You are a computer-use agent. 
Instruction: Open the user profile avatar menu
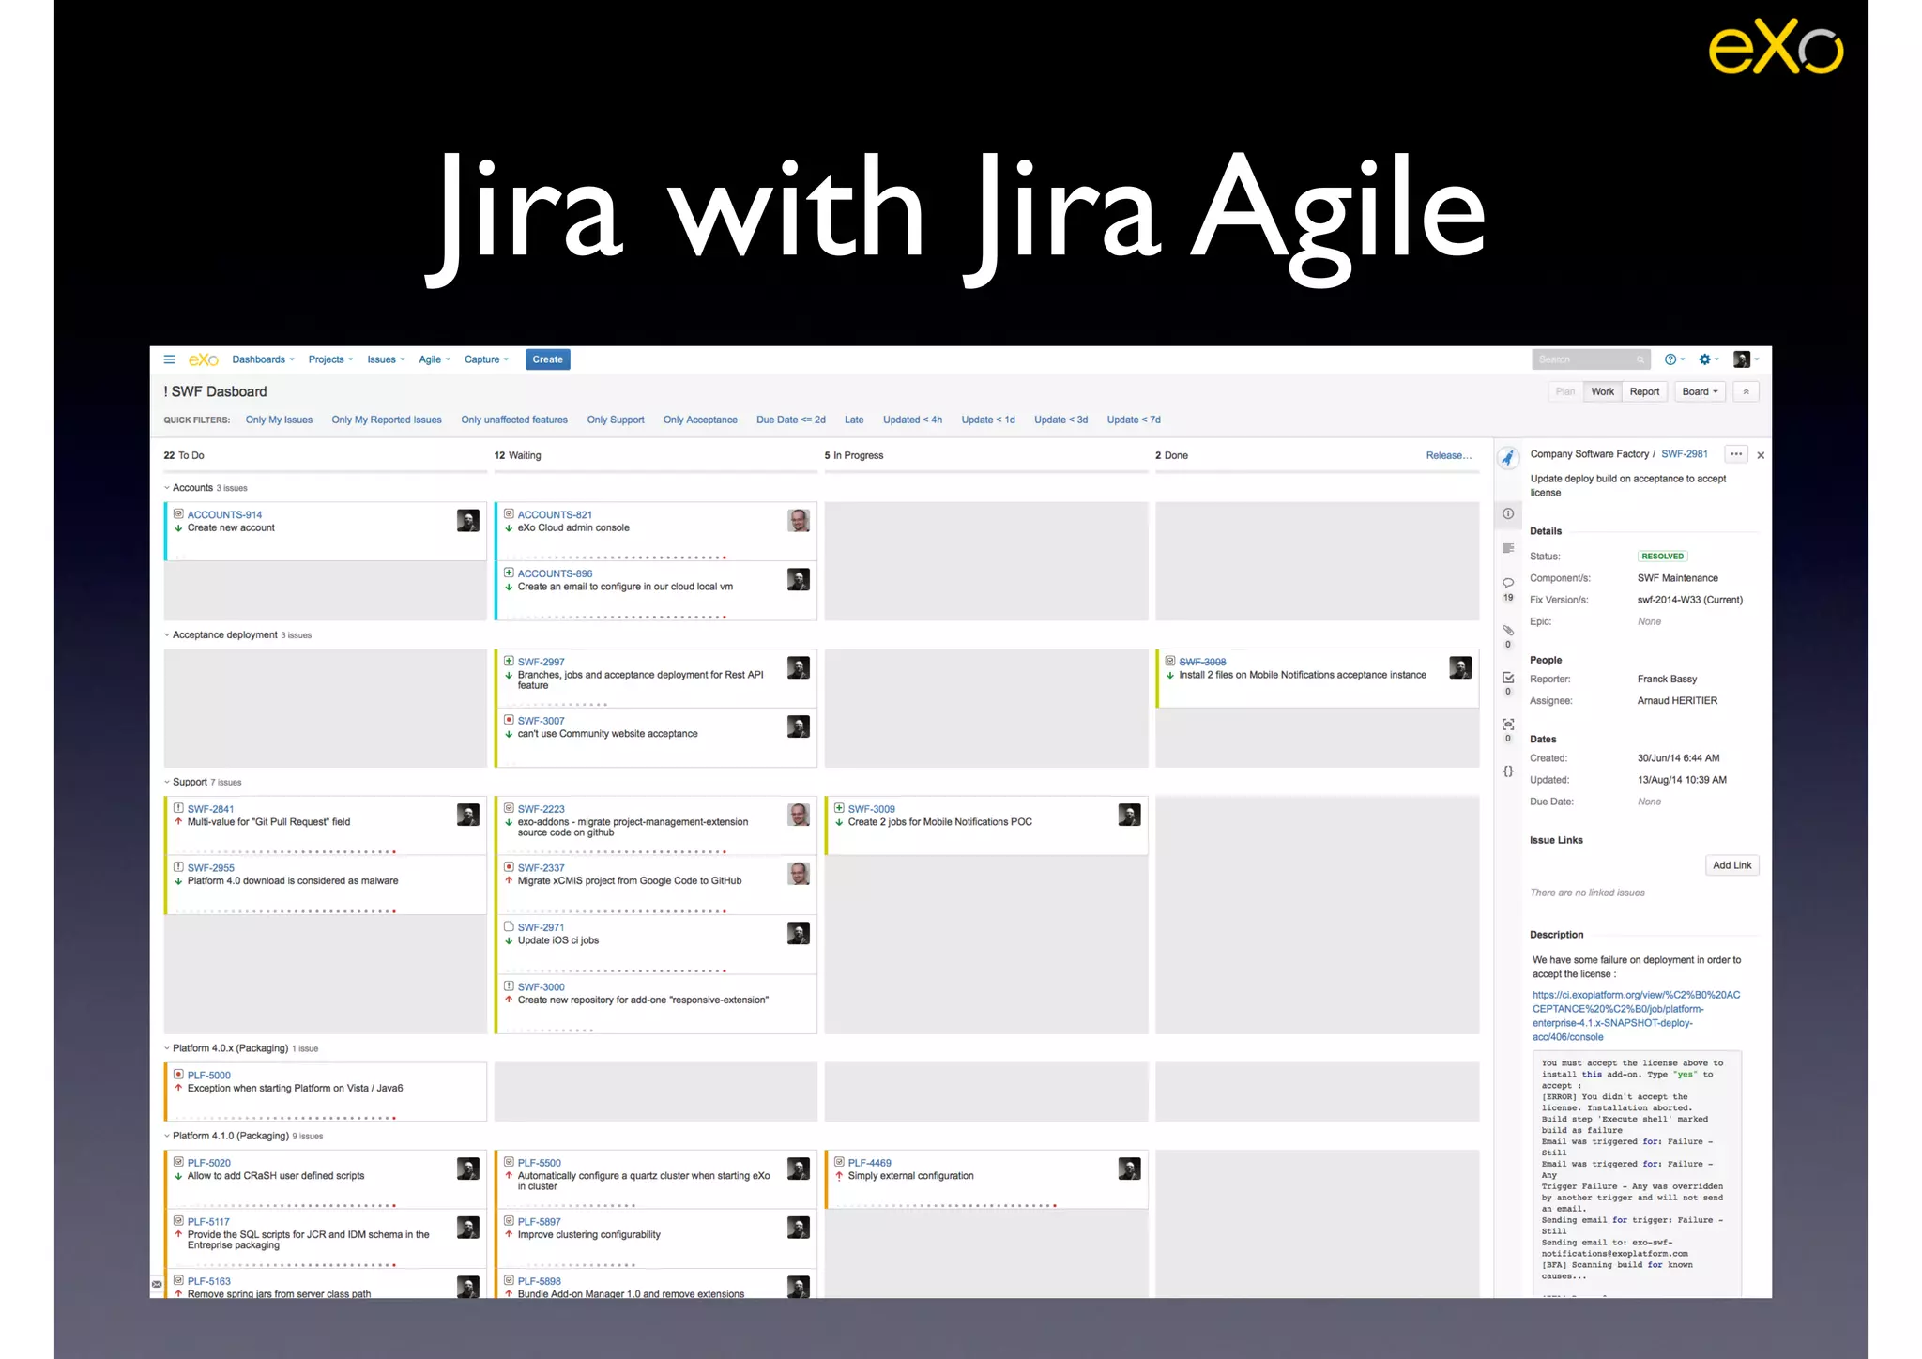pyautogui.click(x=1745, y=359)
